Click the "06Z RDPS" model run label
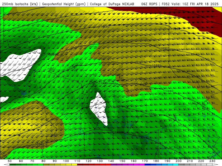 (149, 4)
